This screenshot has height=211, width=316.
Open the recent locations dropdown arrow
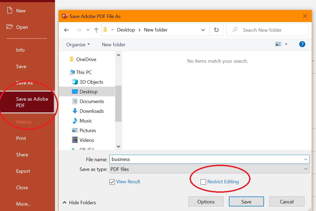tap(88, 30)
